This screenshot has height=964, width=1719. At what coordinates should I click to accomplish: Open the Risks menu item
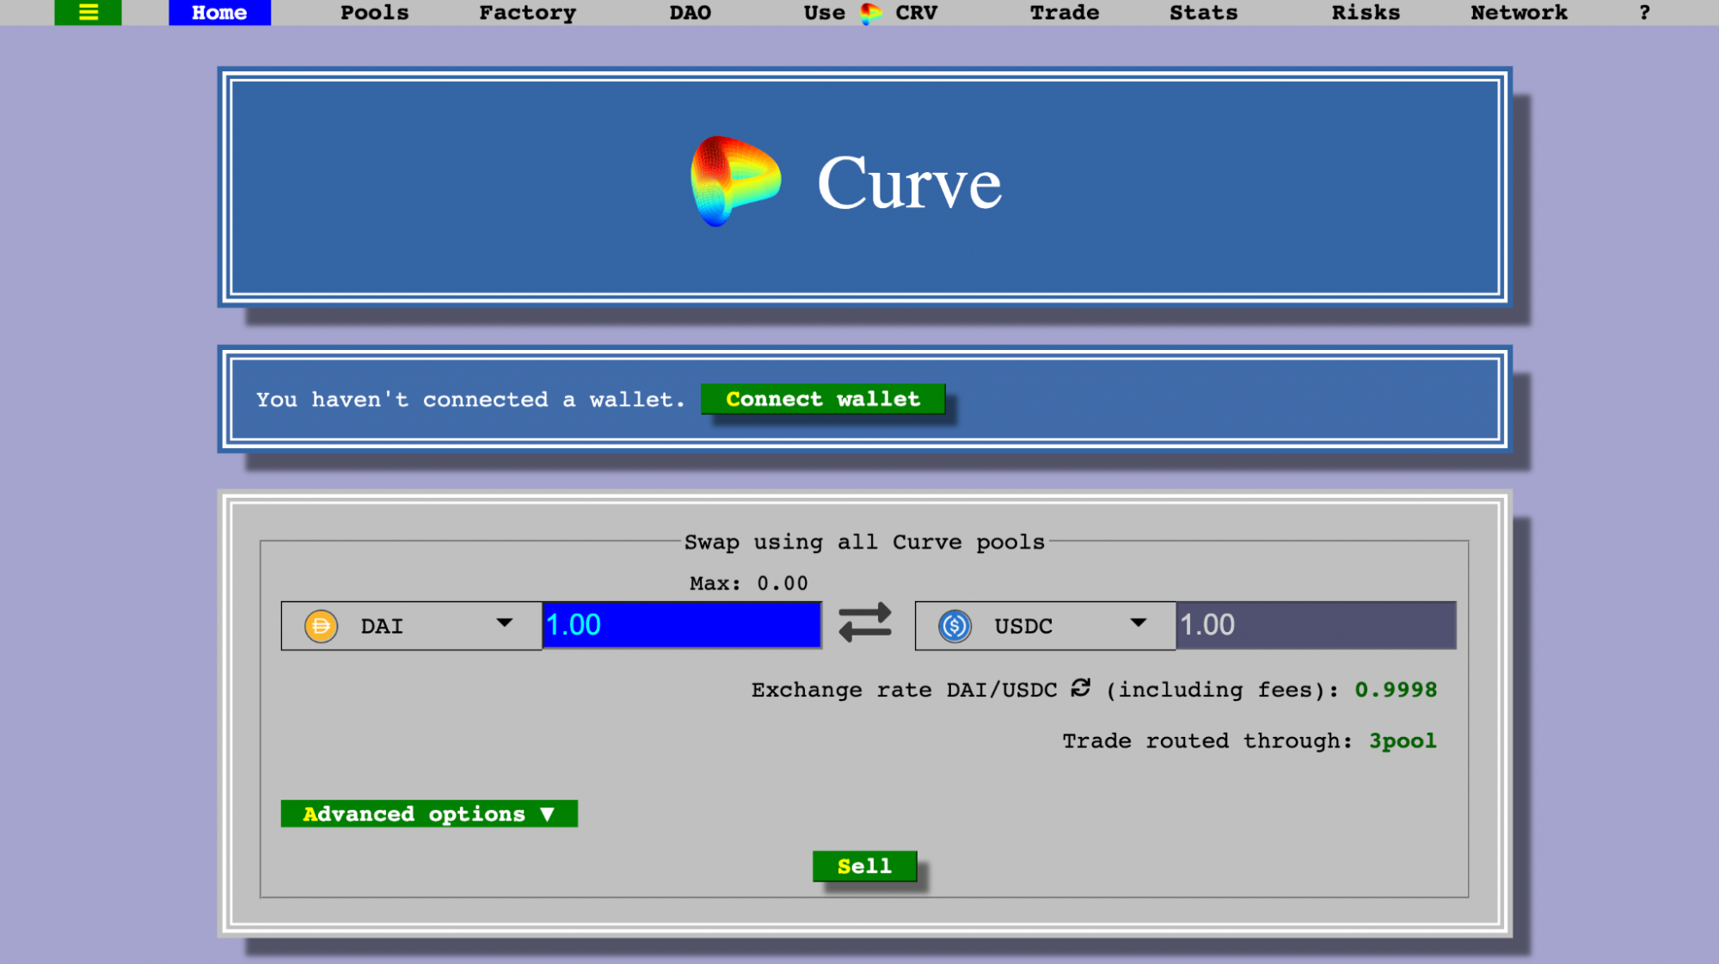click(1366, 13)
